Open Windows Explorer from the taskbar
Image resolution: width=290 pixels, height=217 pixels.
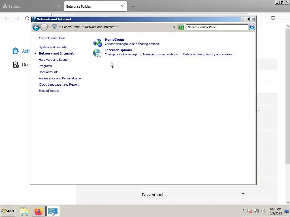(25, 211)
